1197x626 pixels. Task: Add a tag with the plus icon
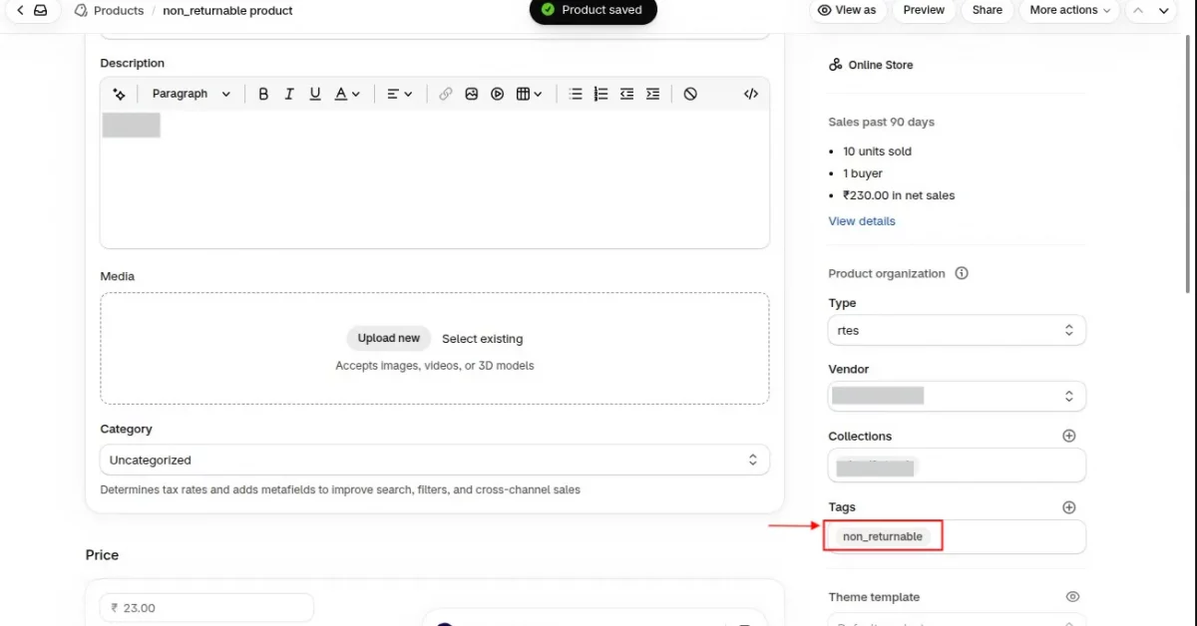[x=1069, y=507]
